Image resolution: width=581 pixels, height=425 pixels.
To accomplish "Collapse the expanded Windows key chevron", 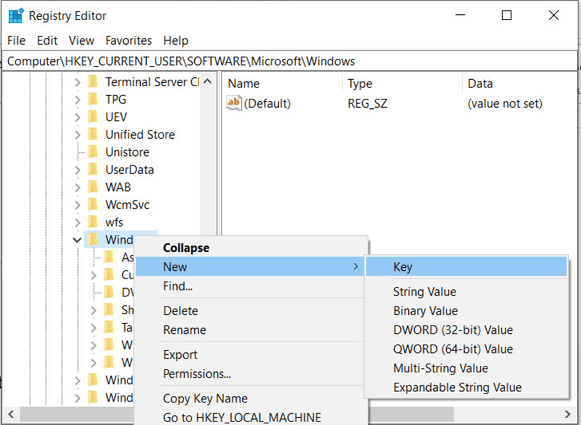I will [x=77, y=240].
